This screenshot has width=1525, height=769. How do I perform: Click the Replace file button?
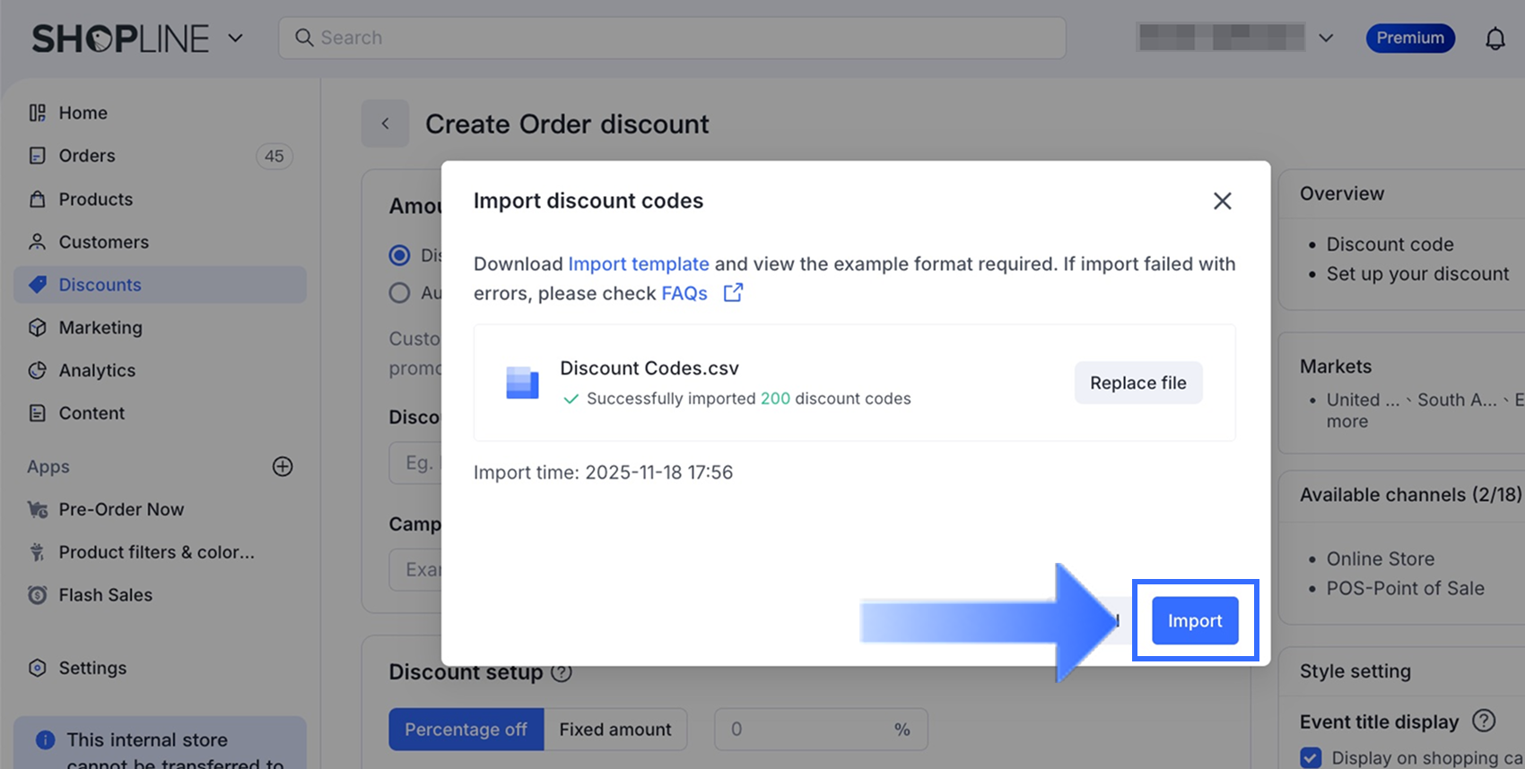click(1137, 384)
